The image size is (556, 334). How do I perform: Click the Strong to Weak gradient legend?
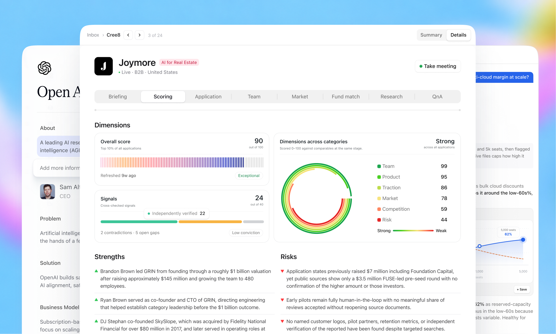pos(412,231)
